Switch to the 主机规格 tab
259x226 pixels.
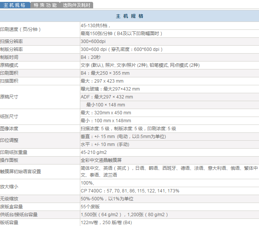pyautogui.click(x=14, y=5)
